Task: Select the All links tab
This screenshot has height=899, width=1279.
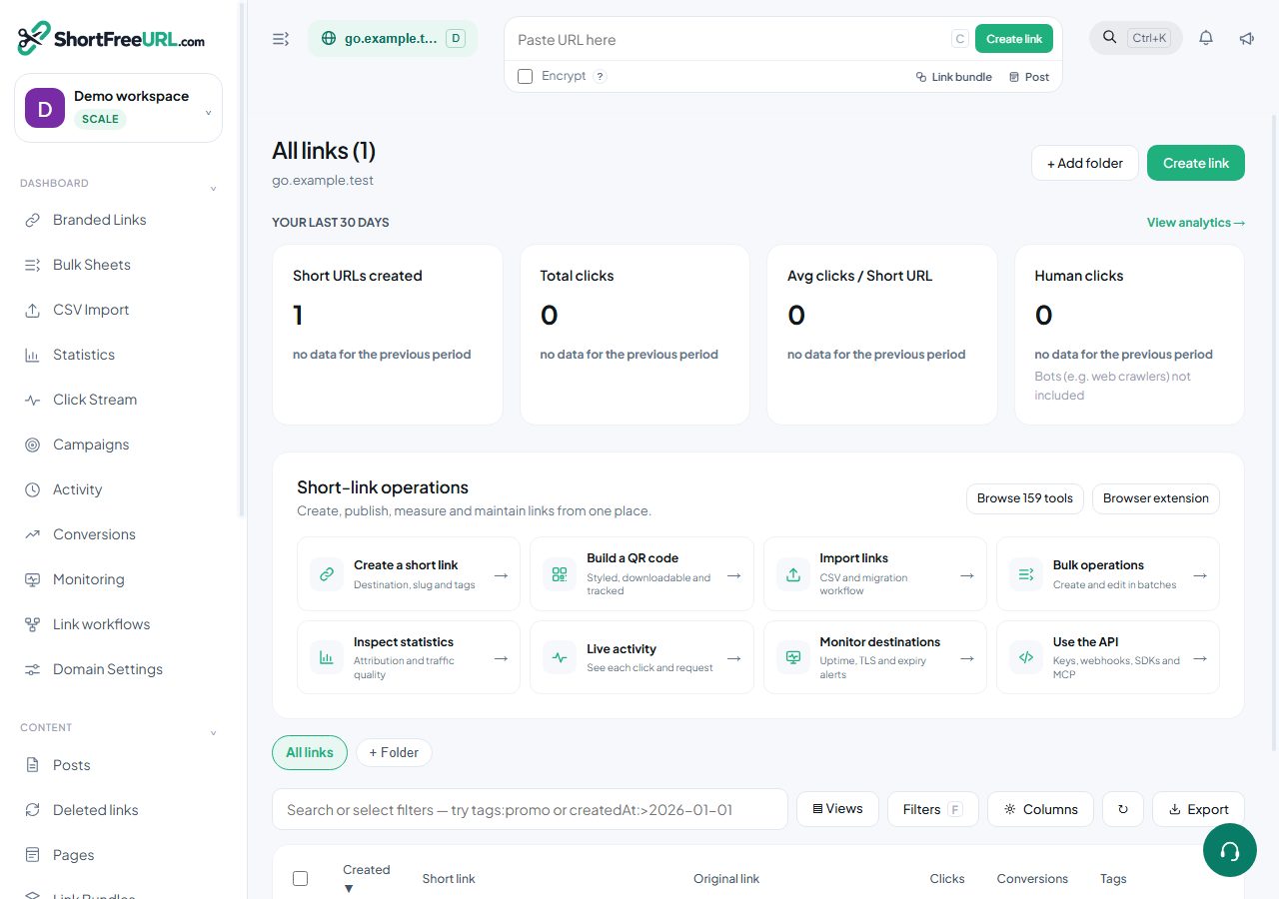Action: (310, 752)
